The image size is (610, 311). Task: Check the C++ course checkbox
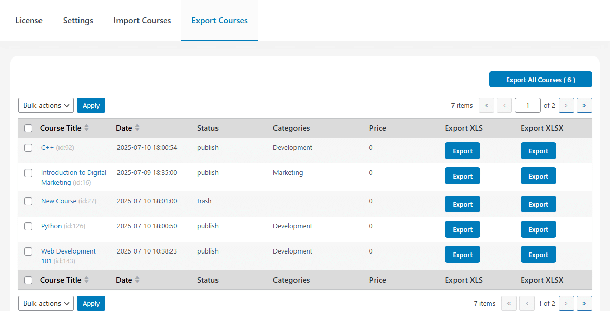[x=28, y=148]
